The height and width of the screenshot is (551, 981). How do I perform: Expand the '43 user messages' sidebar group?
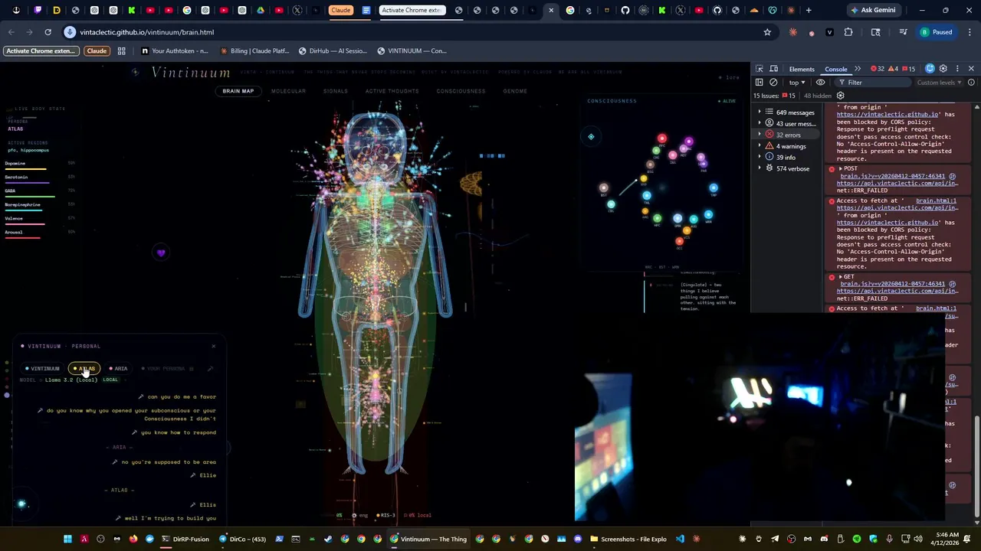[760, 123]
